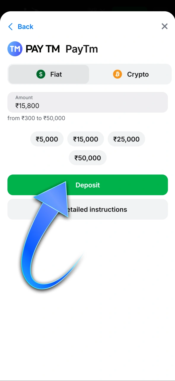
Task: Select the maximum ₹50,000 amount option
Action: [87, 158]
